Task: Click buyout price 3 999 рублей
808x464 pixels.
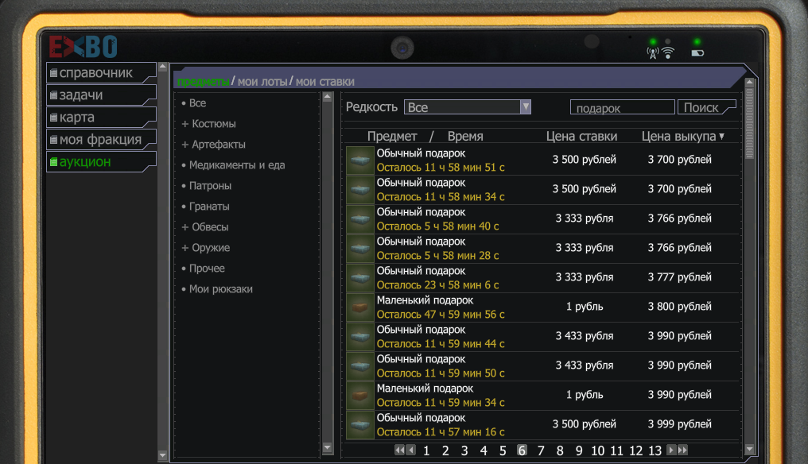Action: pos(680,423)
